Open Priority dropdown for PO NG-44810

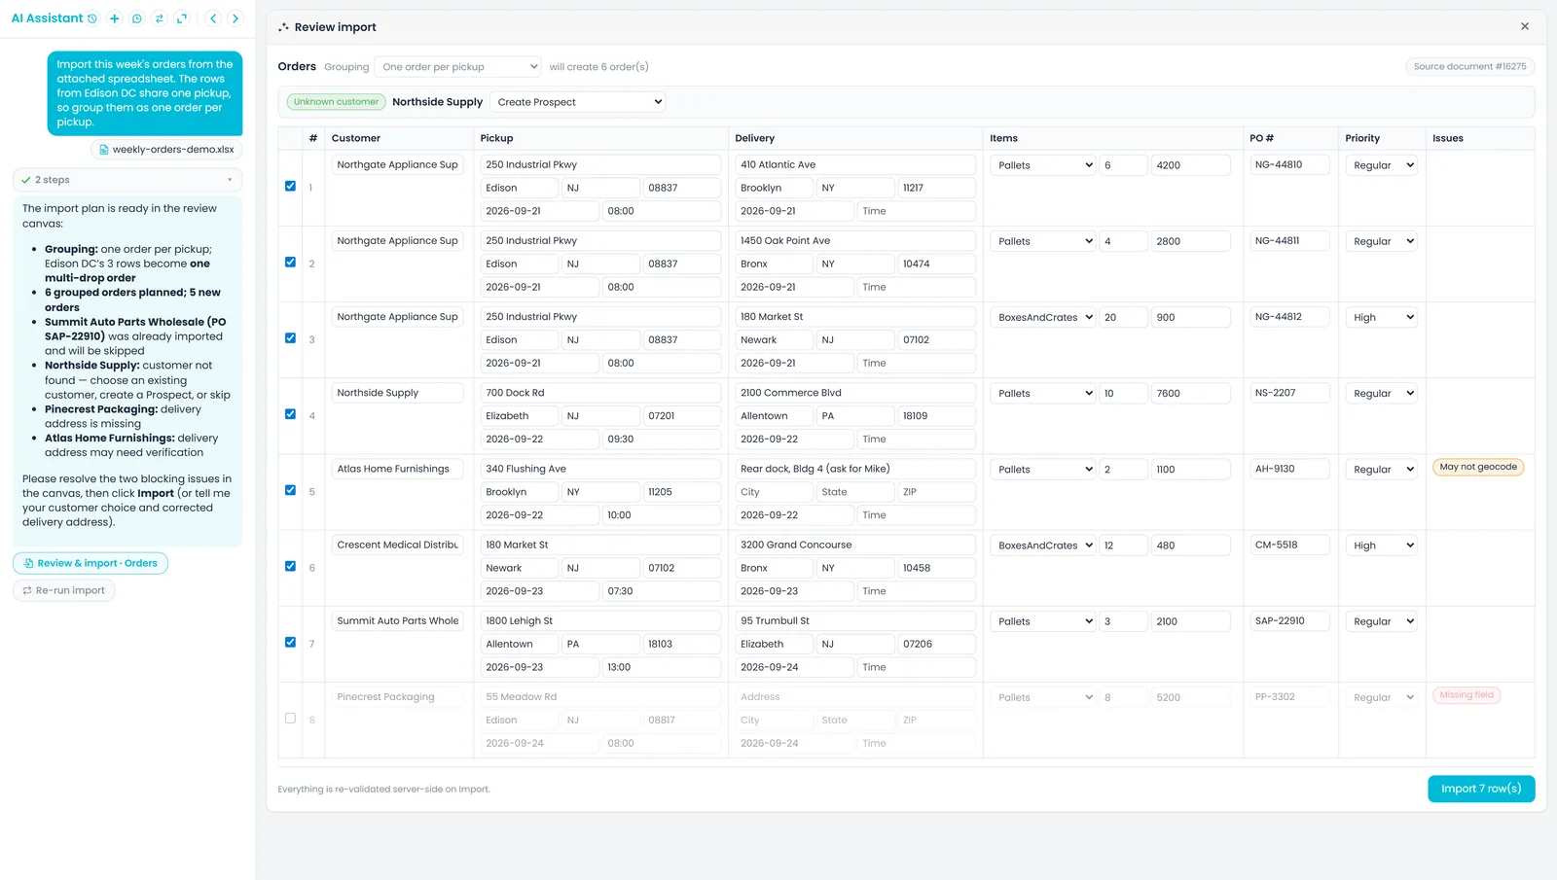click(x=1382, y=165)
